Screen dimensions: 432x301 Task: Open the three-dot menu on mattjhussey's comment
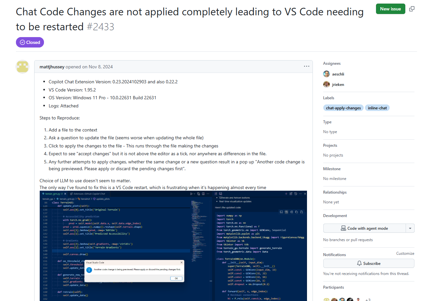[307, 66]
